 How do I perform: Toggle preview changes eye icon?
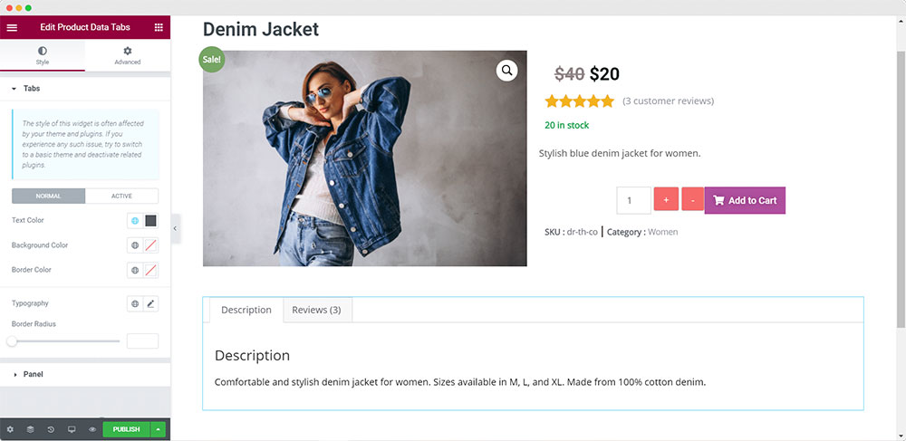tap(92, 429)
